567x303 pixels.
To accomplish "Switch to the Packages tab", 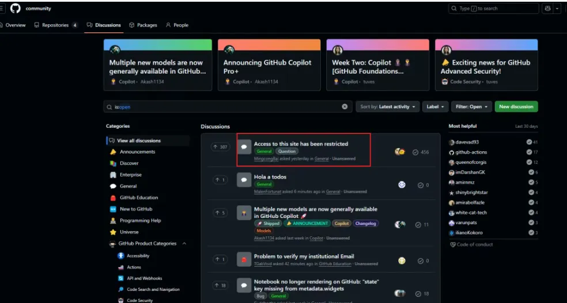I will pyautogui.click(x=143, y=25).
